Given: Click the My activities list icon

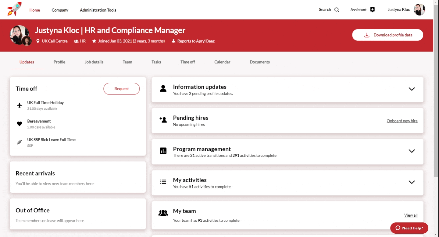Looking at the screenshot, I should click(163, 182).
